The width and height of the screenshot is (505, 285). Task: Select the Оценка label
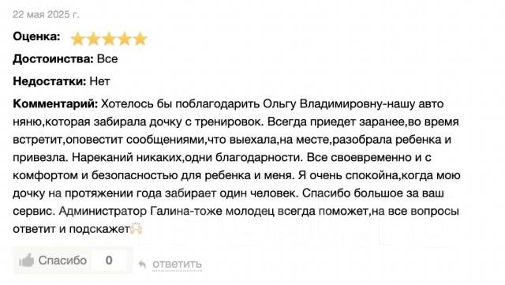tap(37, 36)
